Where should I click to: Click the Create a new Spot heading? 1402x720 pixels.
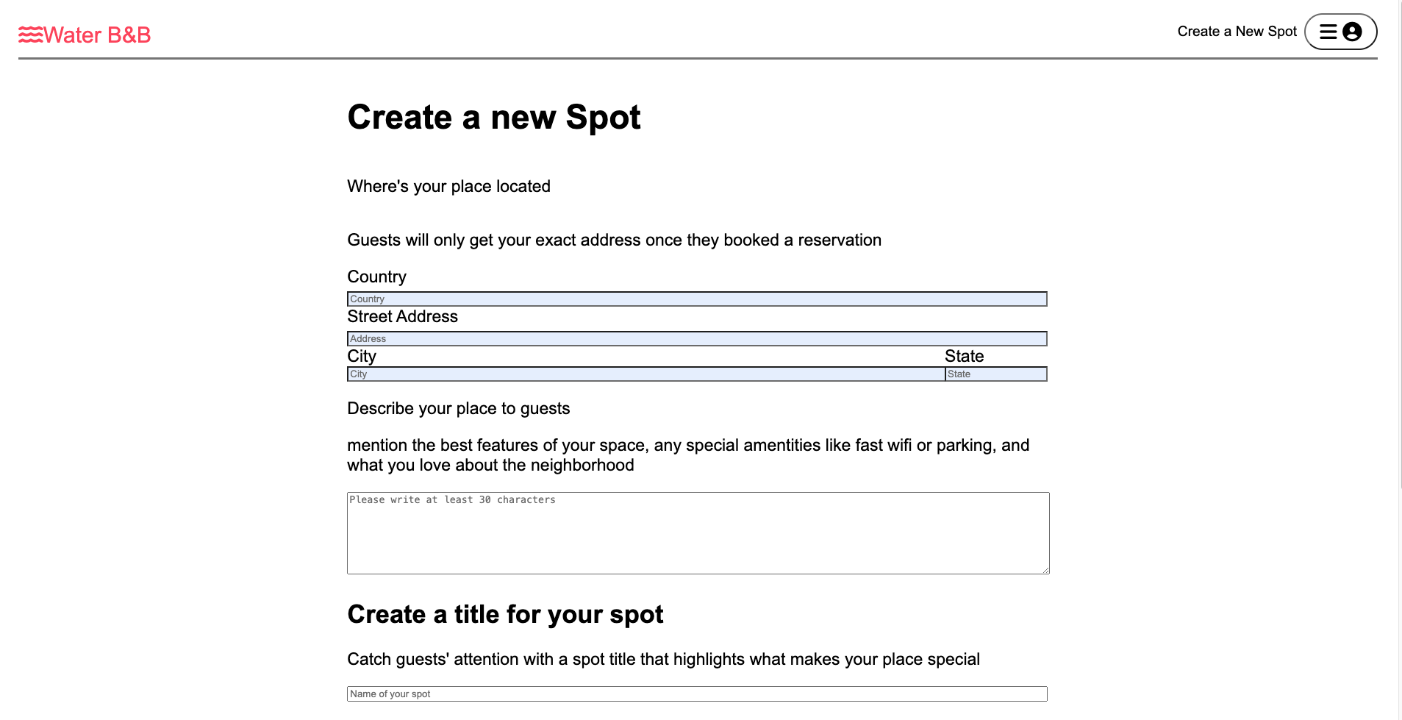pos(493,118)
